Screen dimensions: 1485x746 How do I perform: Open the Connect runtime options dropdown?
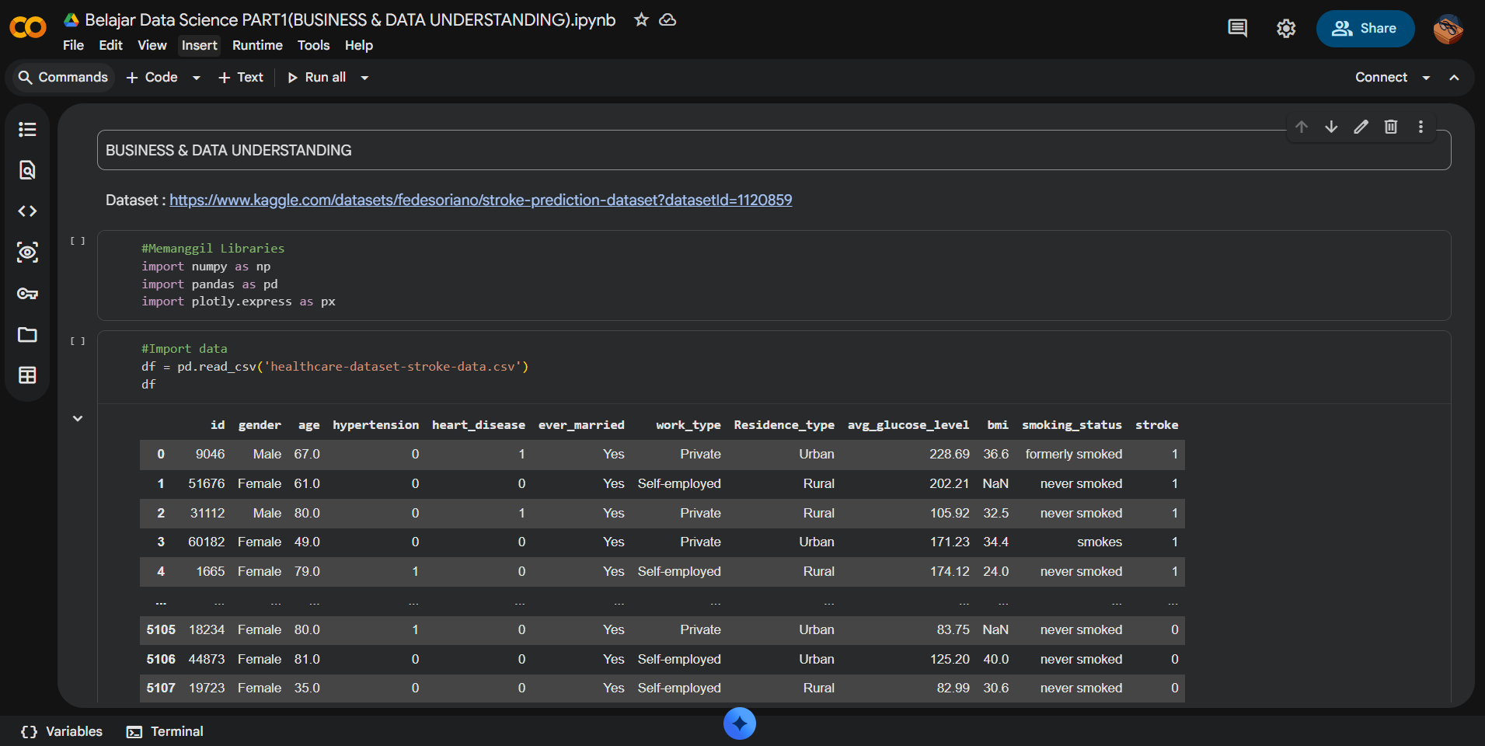tap(1426, 78)
